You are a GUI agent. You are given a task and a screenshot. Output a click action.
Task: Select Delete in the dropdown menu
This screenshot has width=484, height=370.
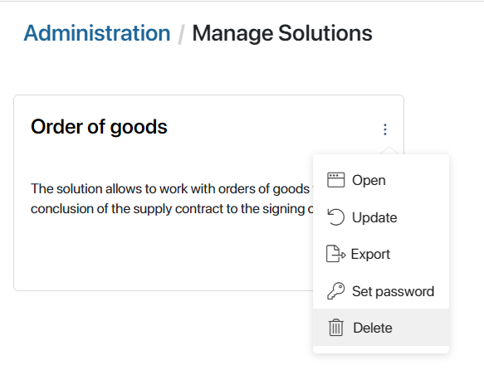[x=381, y=327]
